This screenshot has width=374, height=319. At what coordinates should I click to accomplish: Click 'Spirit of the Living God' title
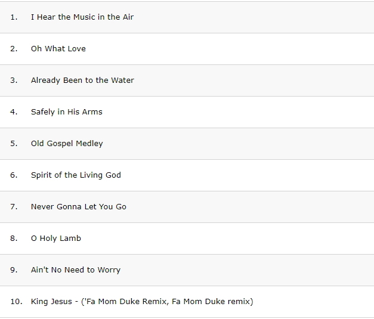click(x=76, y=175)
